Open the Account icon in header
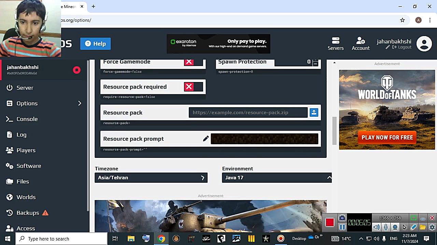The image size is (437, 245). (x=361, y=44)
